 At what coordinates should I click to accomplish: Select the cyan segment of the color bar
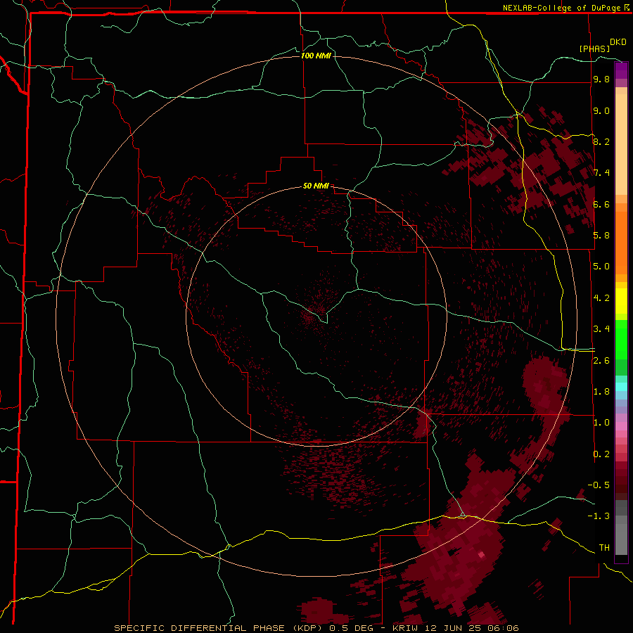(x=621, y=387)
